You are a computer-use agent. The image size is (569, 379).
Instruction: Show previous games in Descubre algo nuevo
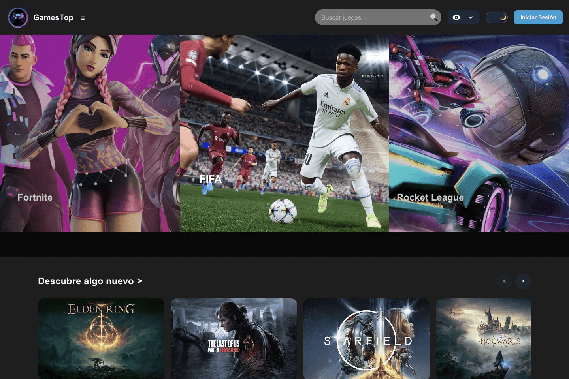(504, 281)
